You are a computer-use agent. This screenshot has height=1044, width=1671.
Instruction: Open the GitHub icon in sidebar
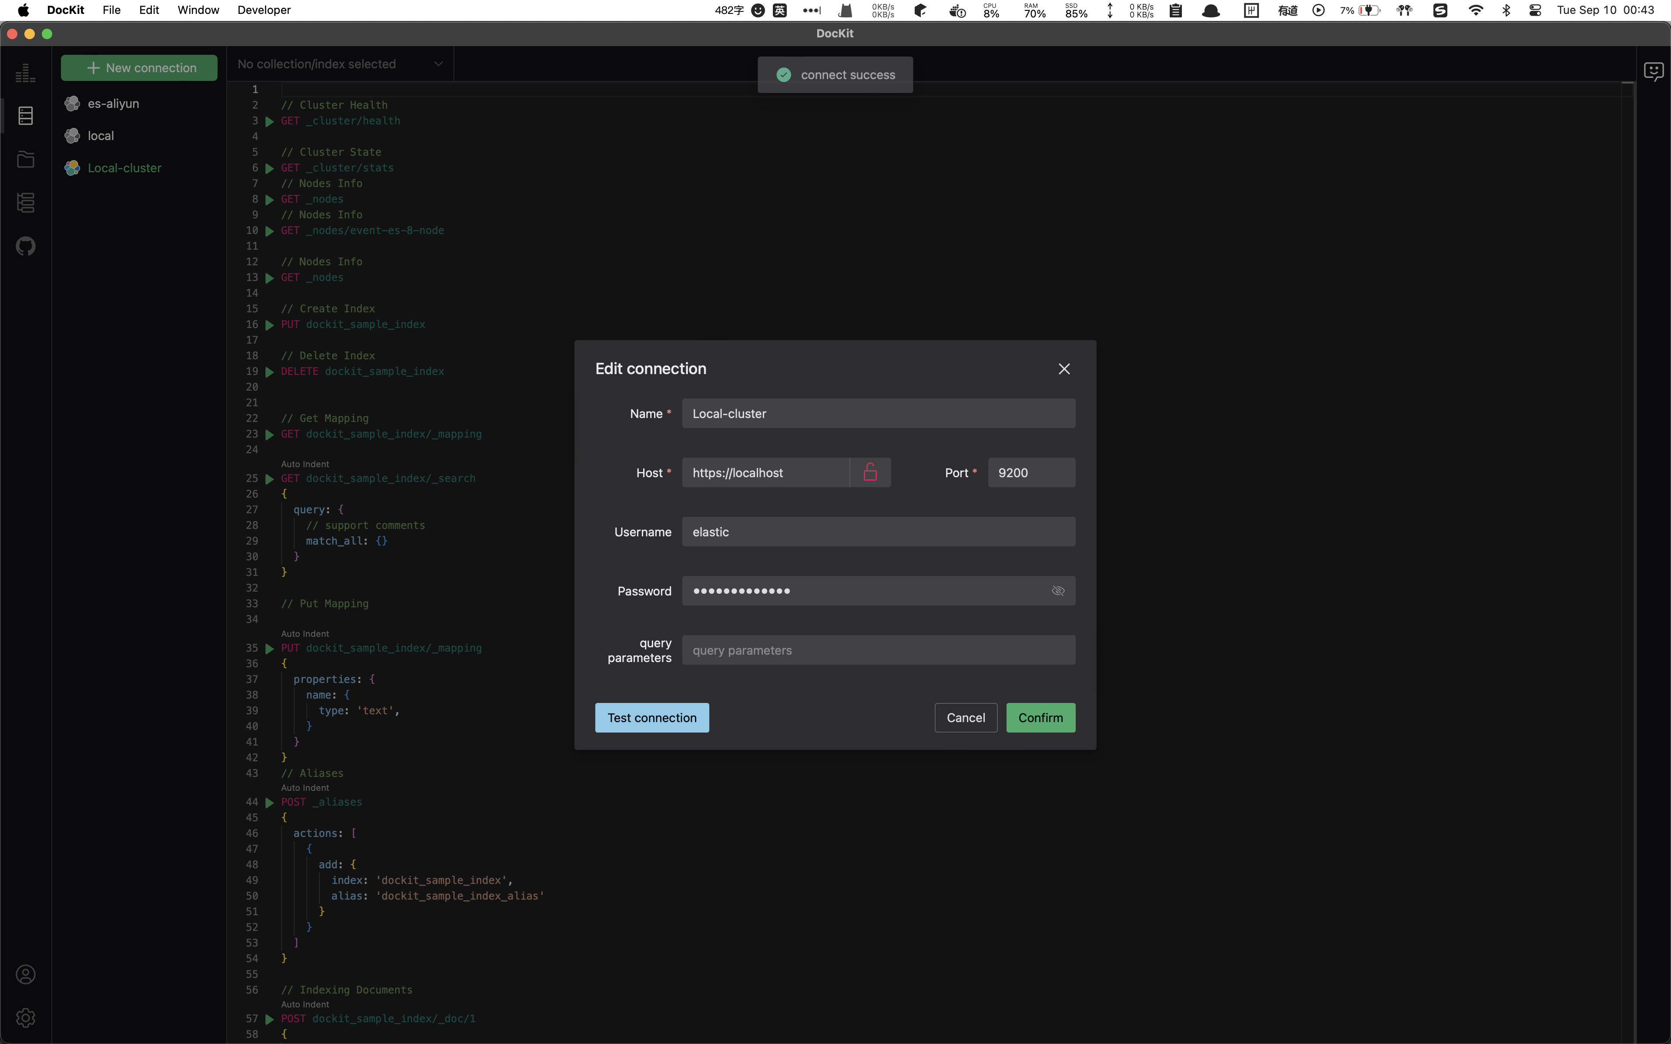pyautogui.click(x=26, y=246)
